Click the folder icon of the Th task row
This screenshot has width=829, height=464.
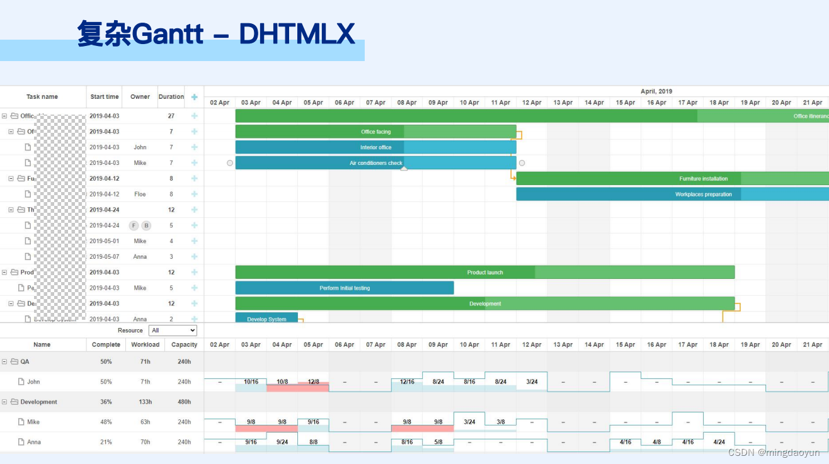(21, 210)
